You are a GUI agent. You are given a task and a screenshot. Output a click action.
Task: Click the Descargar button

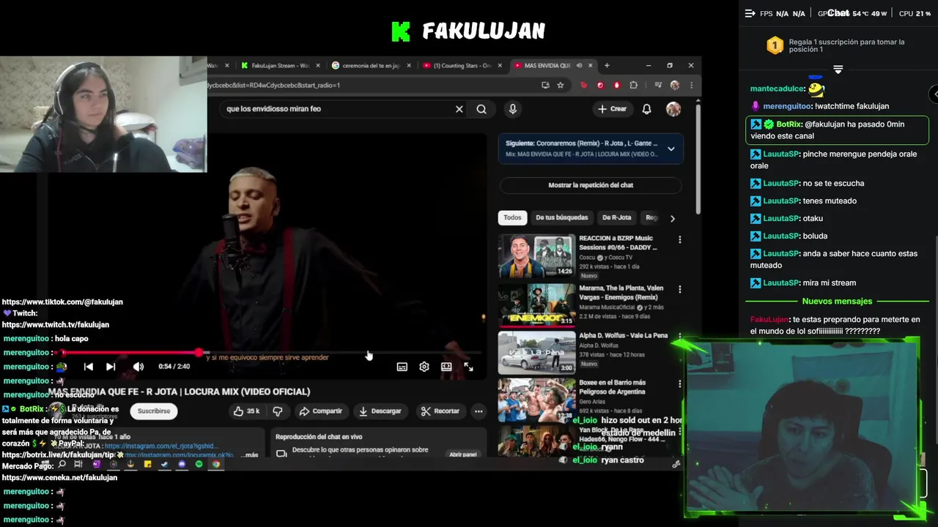coord(380,411)
